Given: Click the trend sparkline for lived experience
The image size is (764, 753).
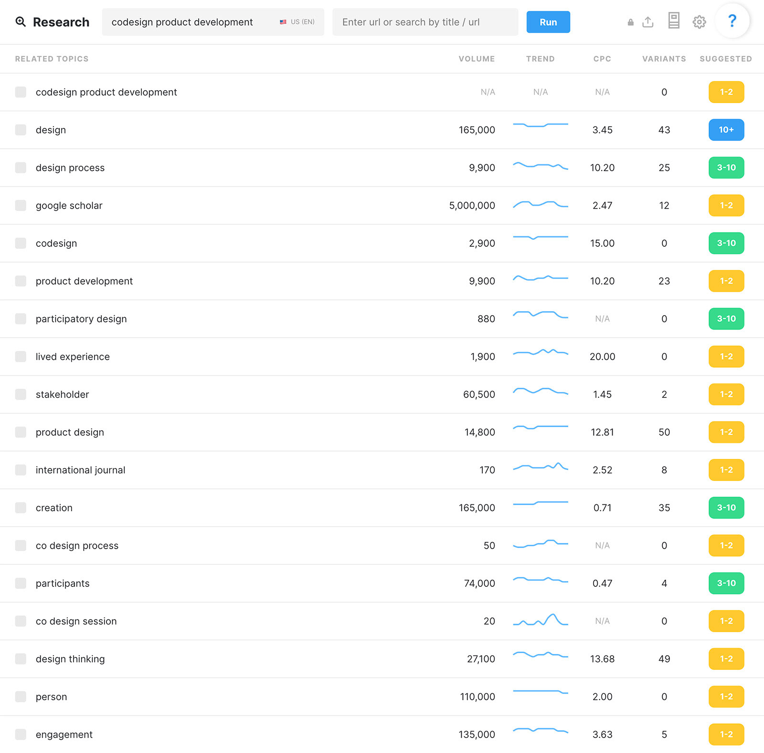Looking at the screenshot, I should point(541,352).
